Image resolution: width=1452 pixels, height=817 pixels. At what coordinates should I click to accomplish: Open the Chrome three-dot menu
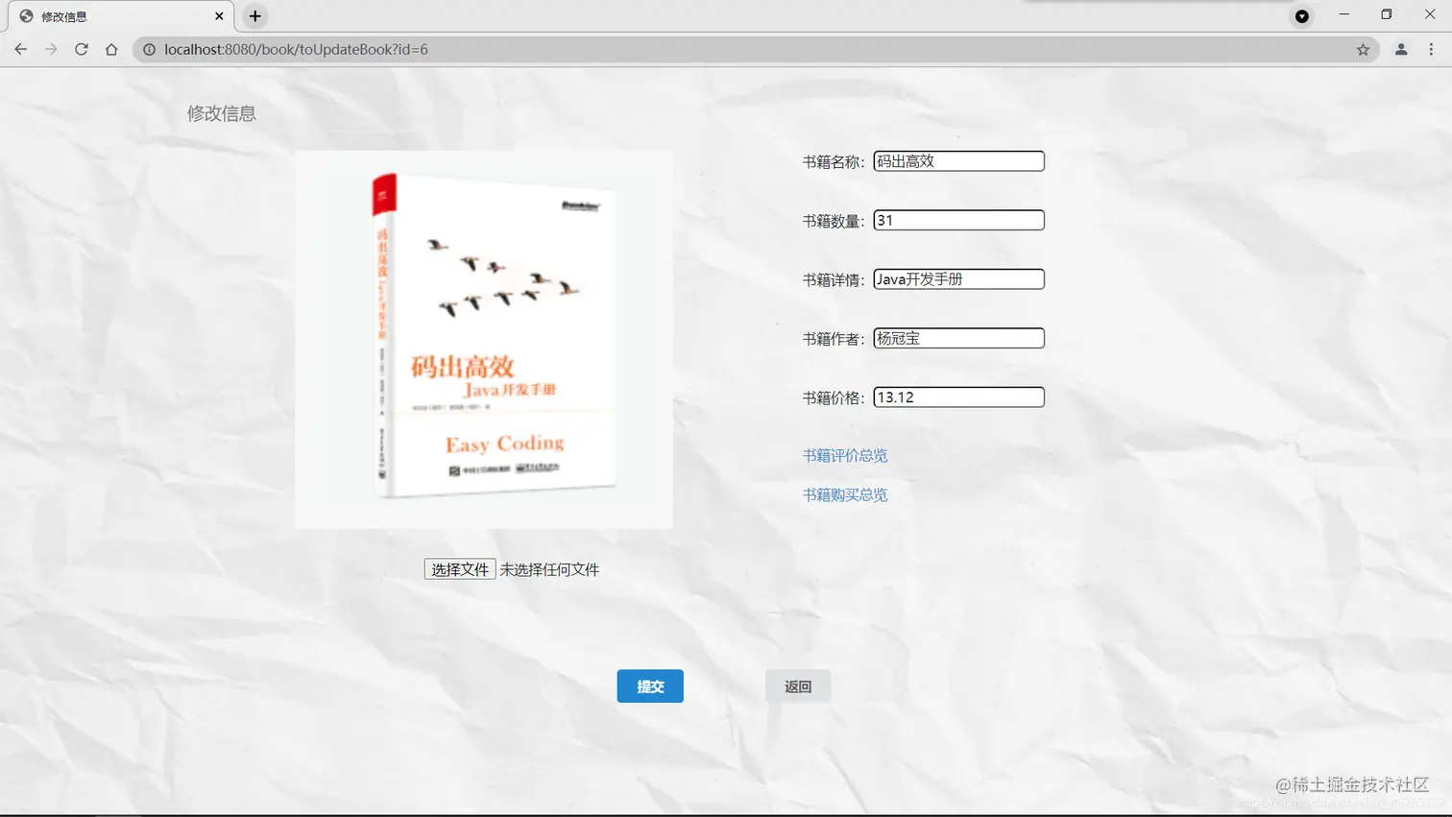point(1431,49)
